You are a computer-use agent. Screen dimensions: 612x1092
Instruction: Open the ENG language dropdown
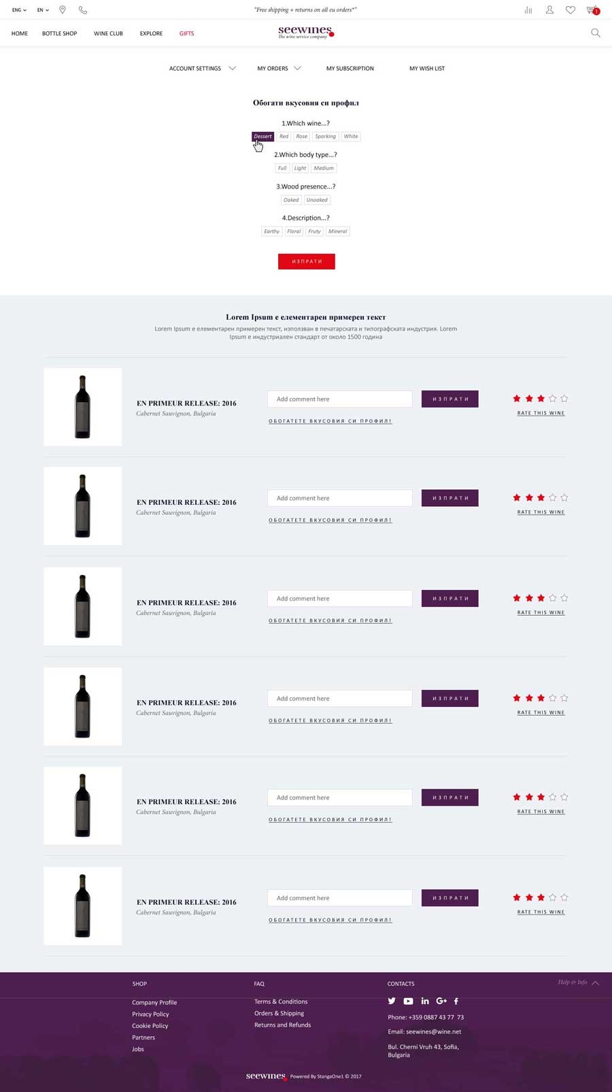(19, 10)
